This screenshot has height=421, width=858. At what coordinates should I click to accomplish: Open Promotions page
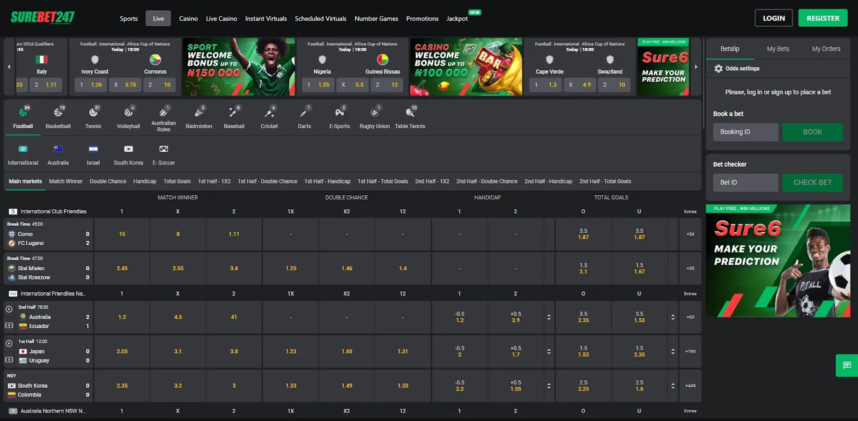(423, 19)
